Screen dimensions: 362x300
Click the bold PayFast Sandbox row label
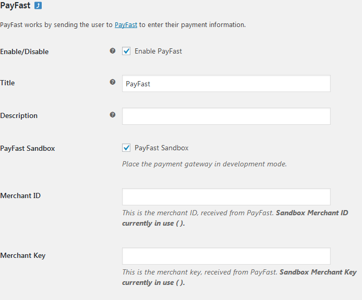point(28,148)
